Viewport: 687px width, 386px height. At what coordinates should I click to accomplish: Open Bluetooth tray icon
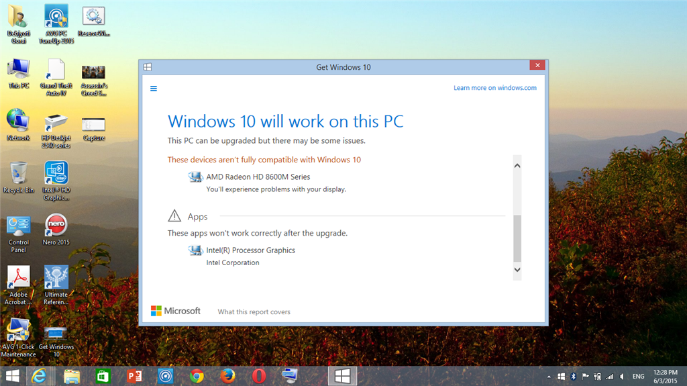pos(573,377)
